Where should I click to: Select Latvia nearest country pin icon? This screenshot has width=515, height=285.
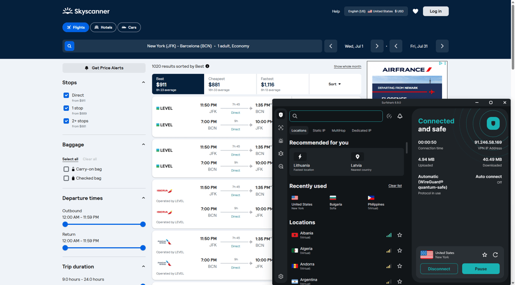point(358,157)
